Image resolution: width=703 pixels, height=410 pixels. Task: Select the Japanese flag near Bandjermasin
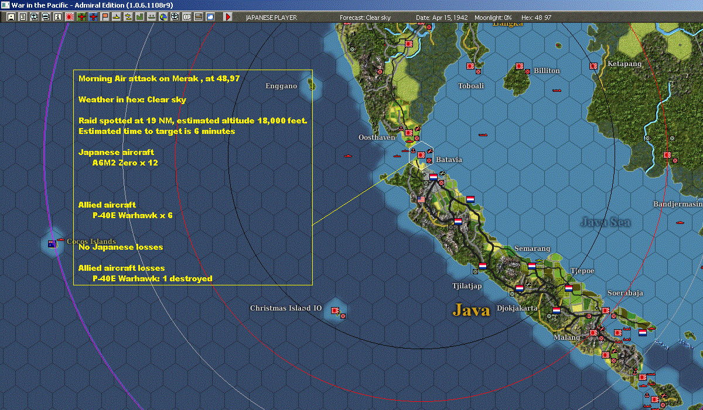(x=667, y=155)
